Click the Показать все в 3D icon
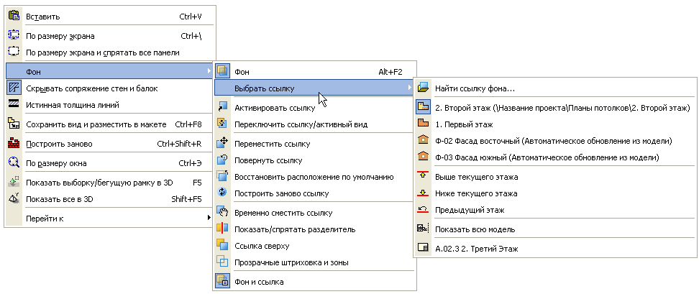Viewport: 699px width, 294px height. click(x=14, y=199)
